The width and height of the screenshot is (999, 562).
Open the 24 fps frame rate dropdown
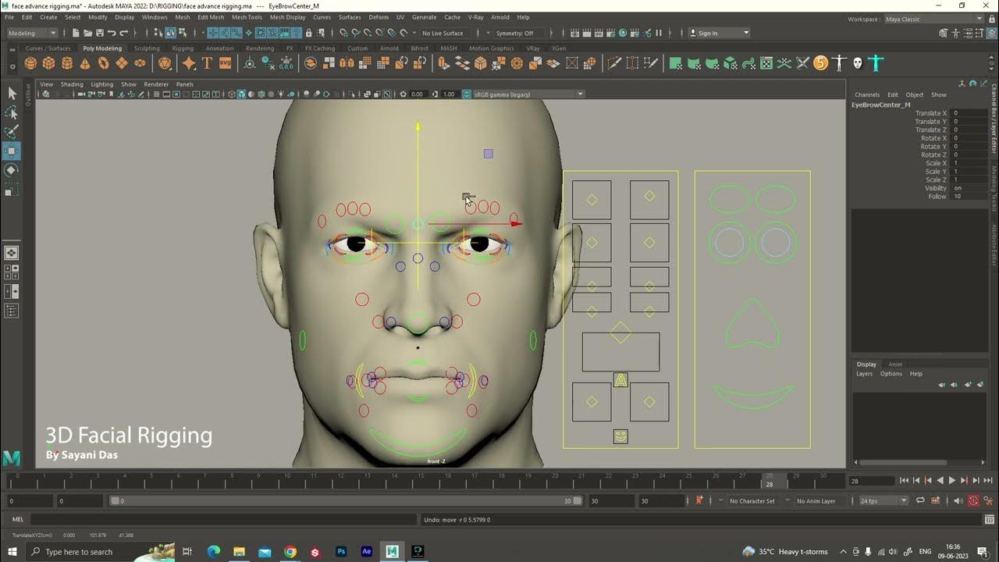883,500
